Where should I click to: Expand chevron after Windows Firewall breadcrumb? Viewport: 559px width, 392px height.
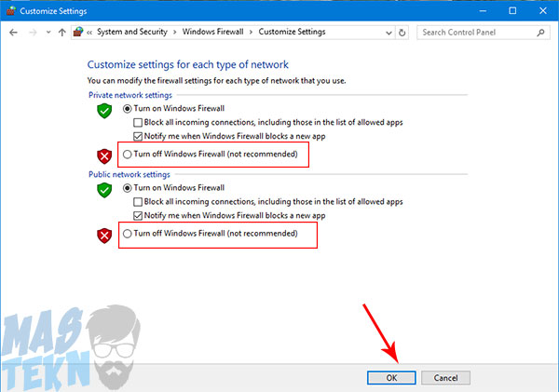click(x=251, y=32)
